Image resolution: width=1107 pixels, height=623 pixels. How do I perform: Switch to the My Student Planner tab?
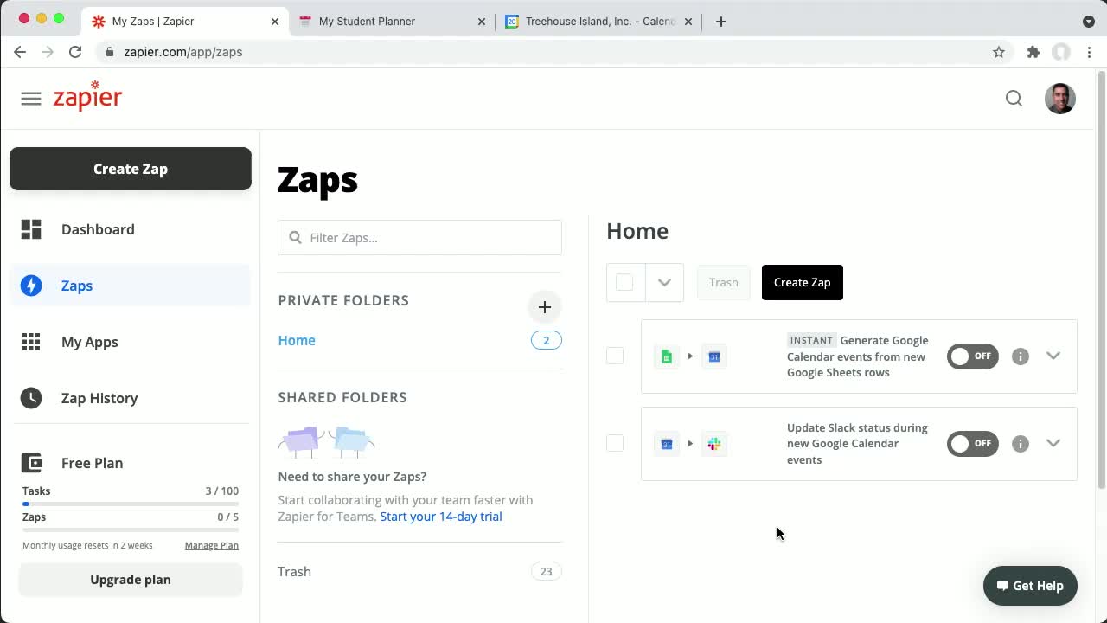pos(392,22)
